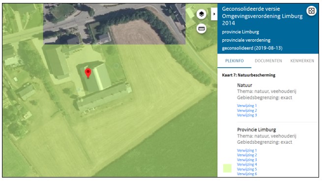Open Verwijzing 6 under Provincie Limburg
322x181 pixels.
(247, 174)
